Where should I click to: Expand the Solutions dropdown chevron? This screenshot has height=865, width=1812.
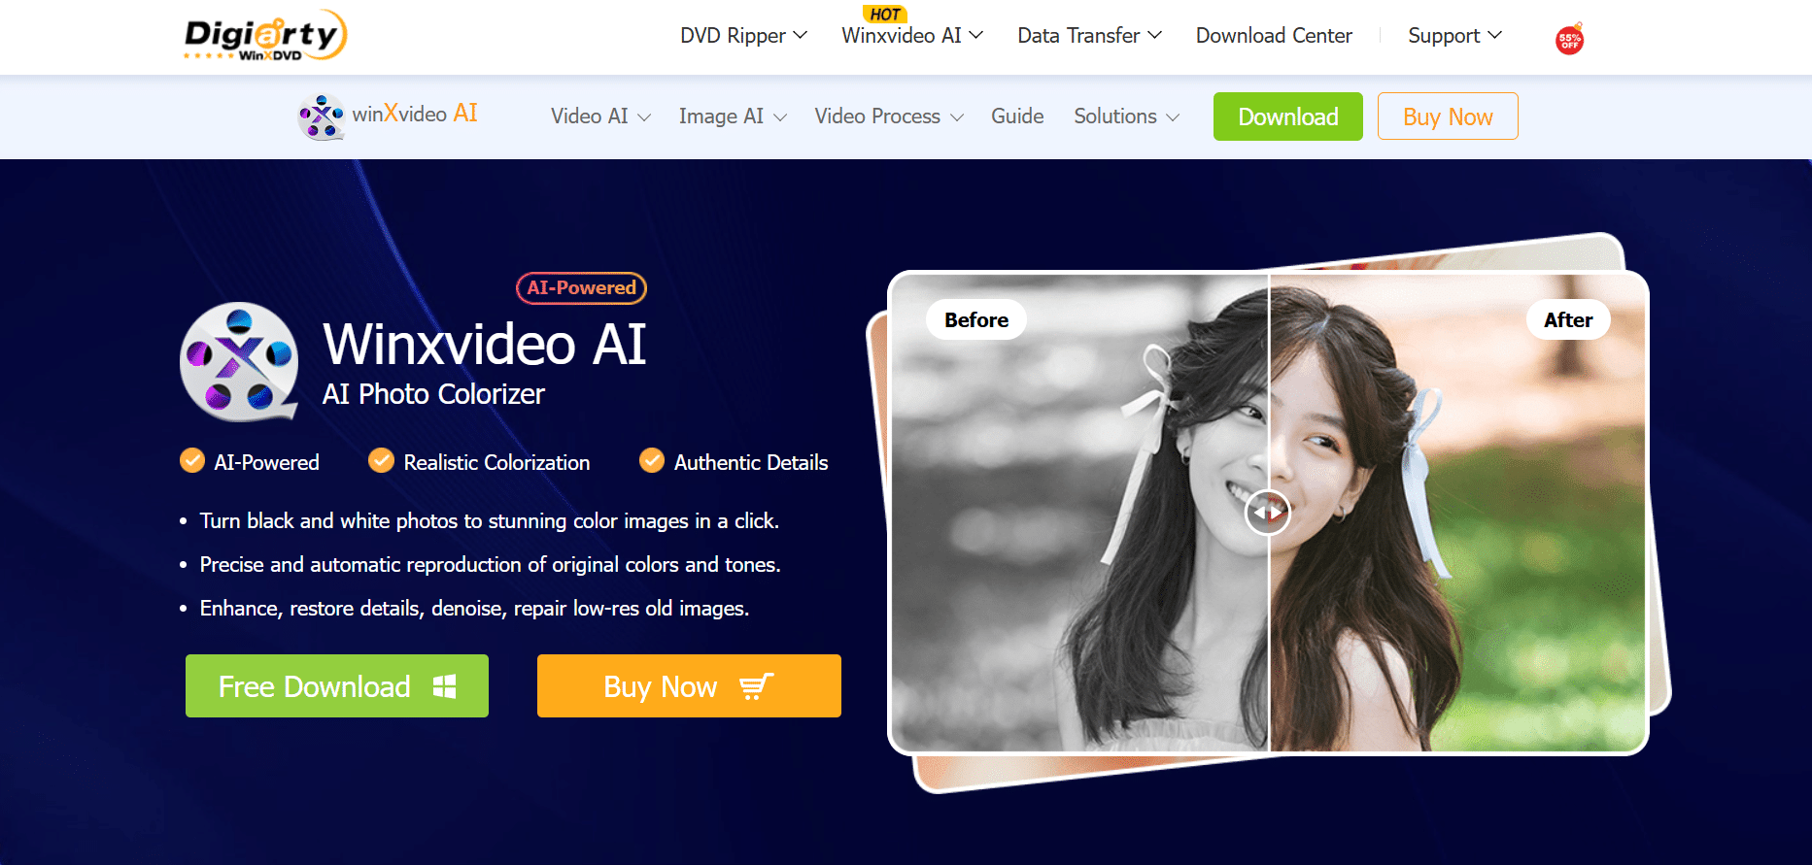click(x=1173, y=117)
